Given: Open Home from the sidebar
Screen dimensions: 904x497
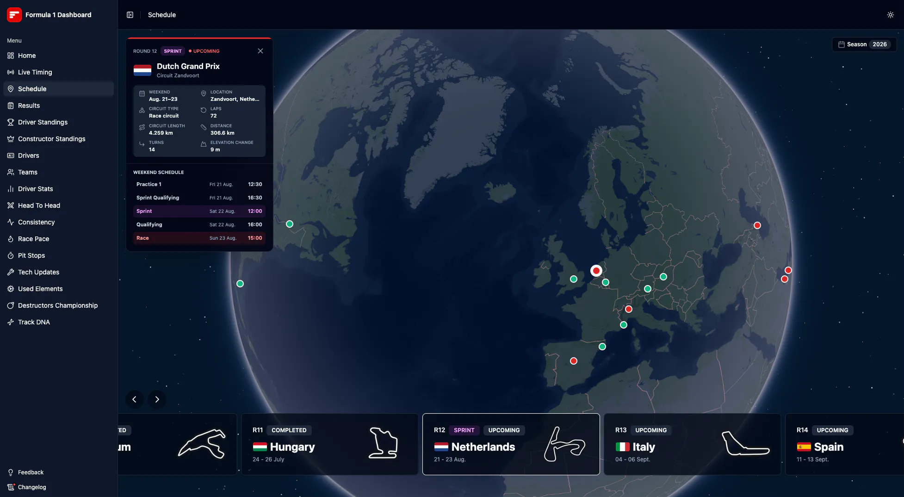Looking at the screenshot, I should point(58,56).
